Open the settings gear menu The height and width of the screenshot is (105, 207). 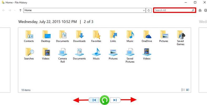[205, 10]
